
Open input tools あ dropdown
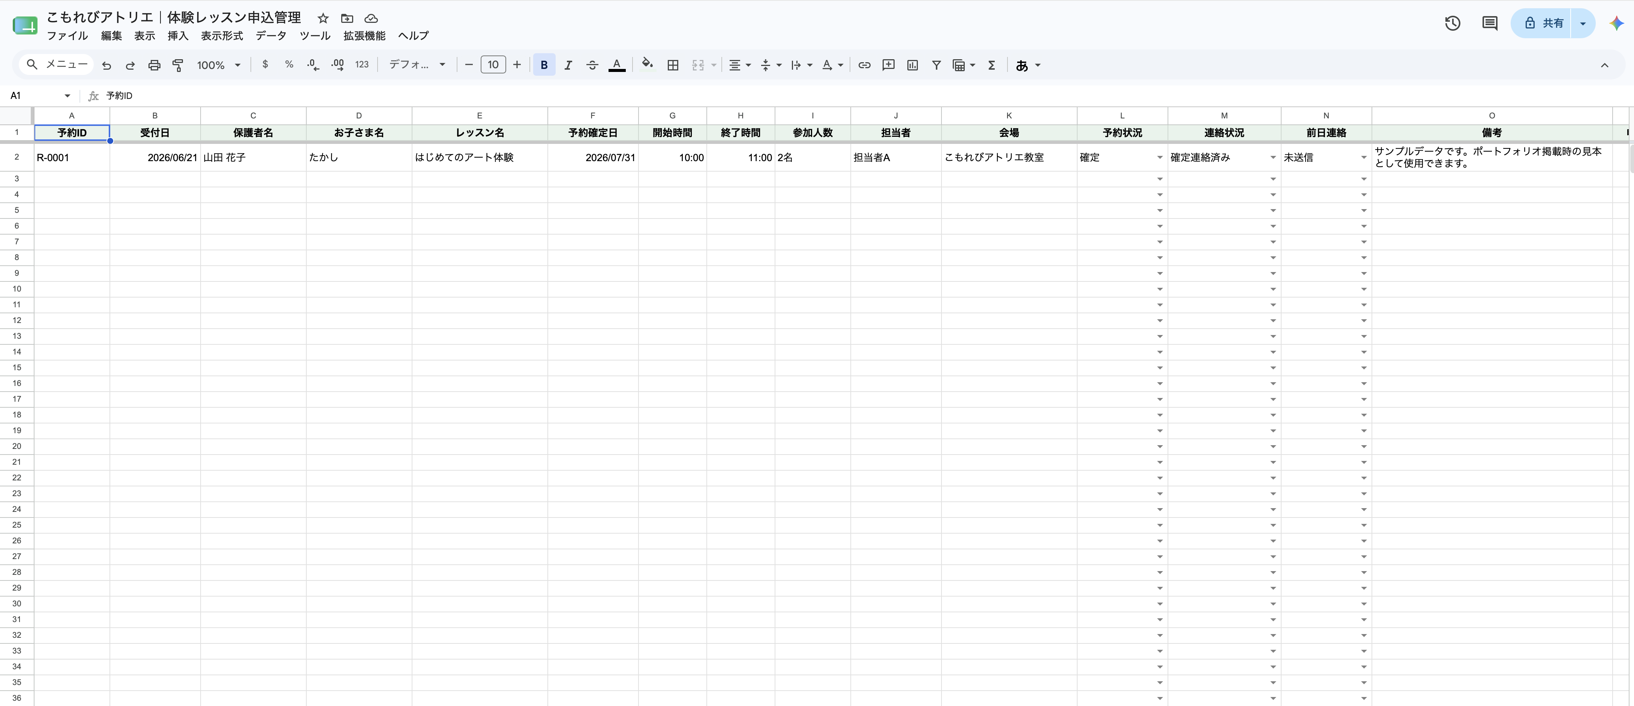1028,65
